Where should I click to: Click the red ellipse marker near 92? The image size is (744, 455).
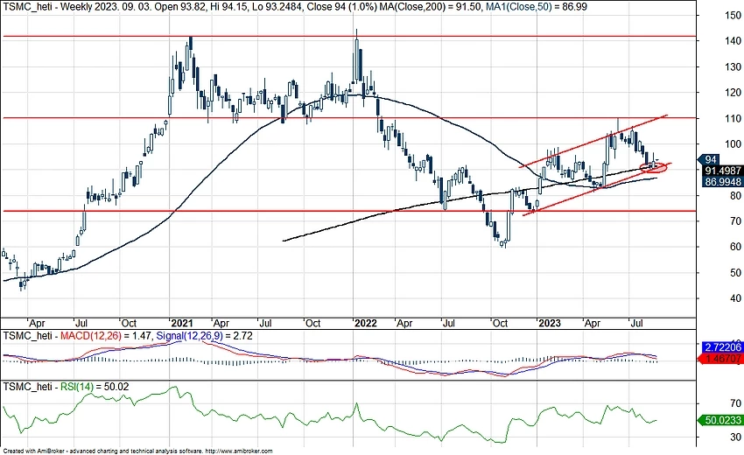653,167
